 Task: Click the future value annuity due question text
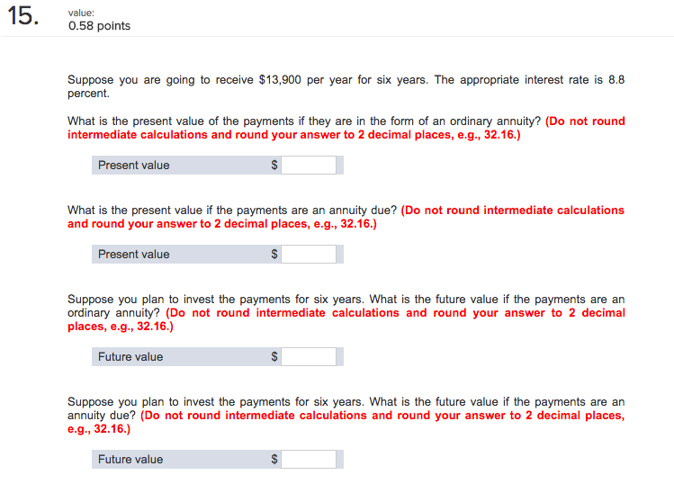346,408
